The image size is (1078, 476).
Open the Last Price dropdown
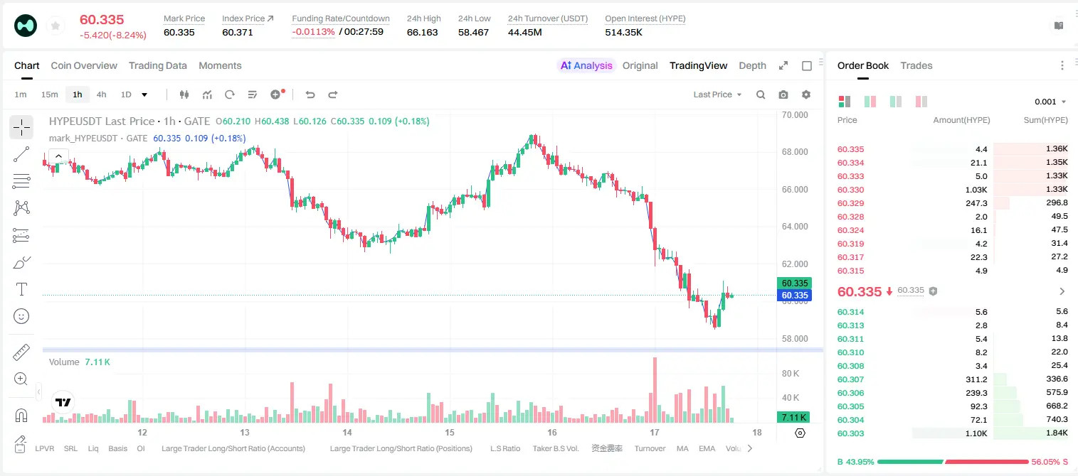717,94
